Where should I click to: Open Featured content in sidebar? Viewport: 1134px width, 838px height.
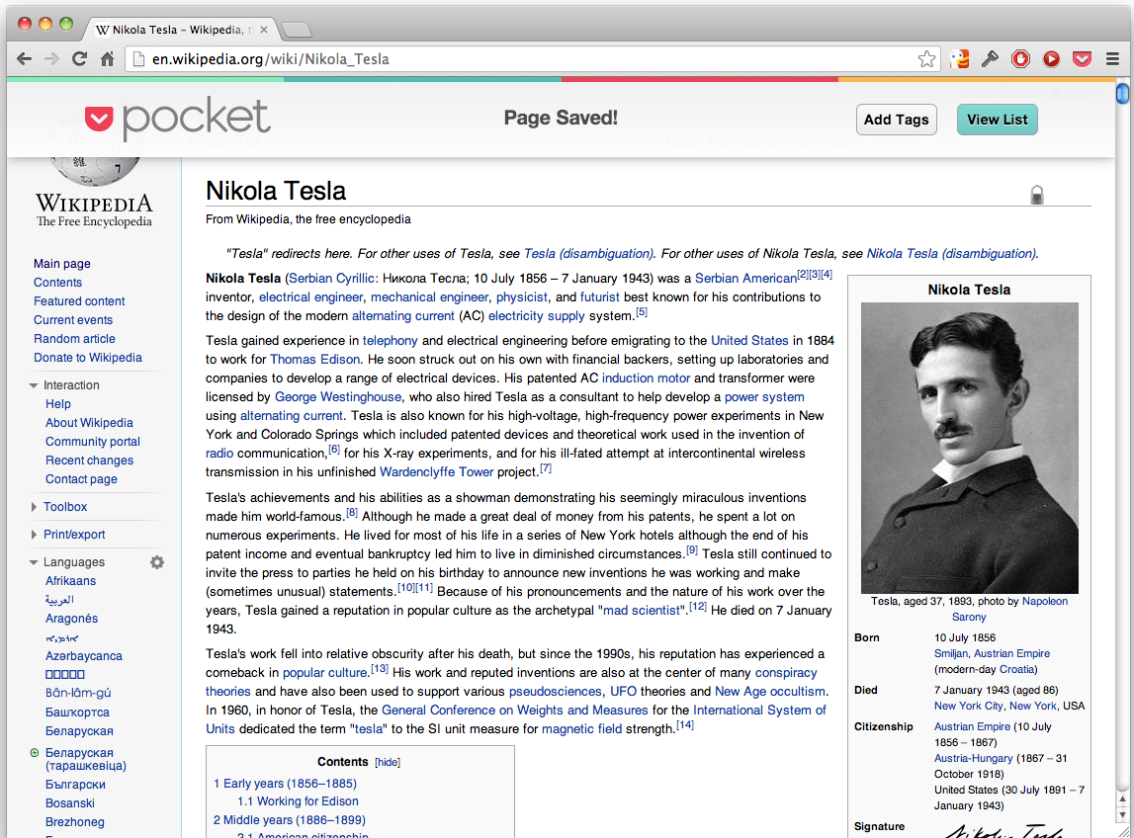[x=79, y=301]
